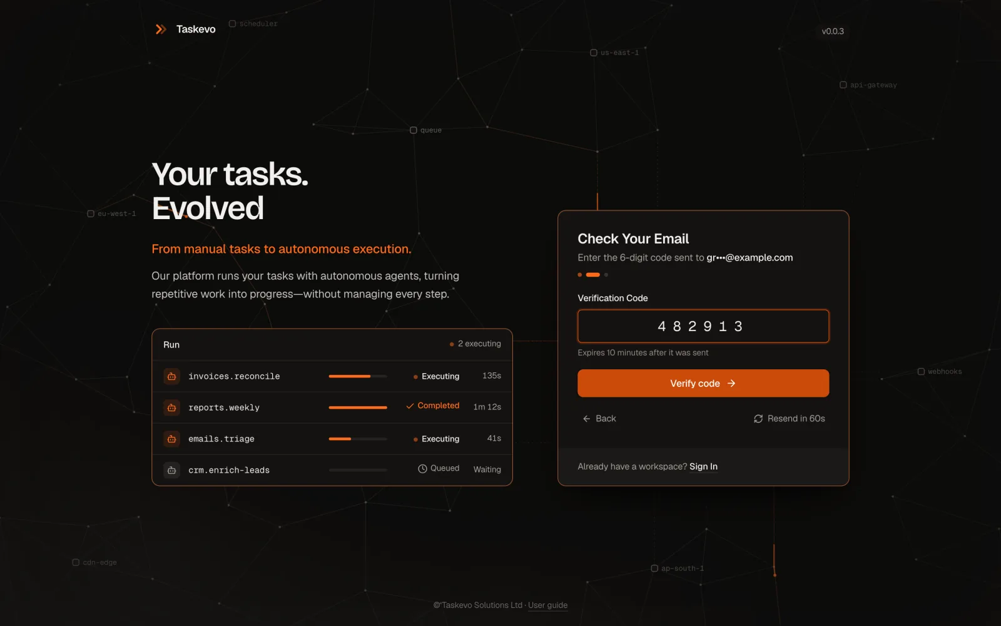
Task: Click the robot icon beside invoices.reconcile
Action: (x=171, y=376)
